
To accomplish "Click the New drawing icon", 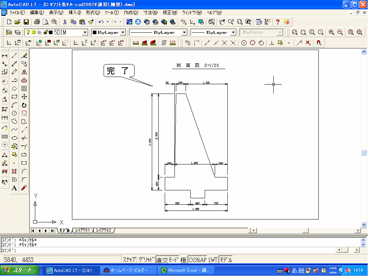I will pyautogui.click(x=9, y=22).
